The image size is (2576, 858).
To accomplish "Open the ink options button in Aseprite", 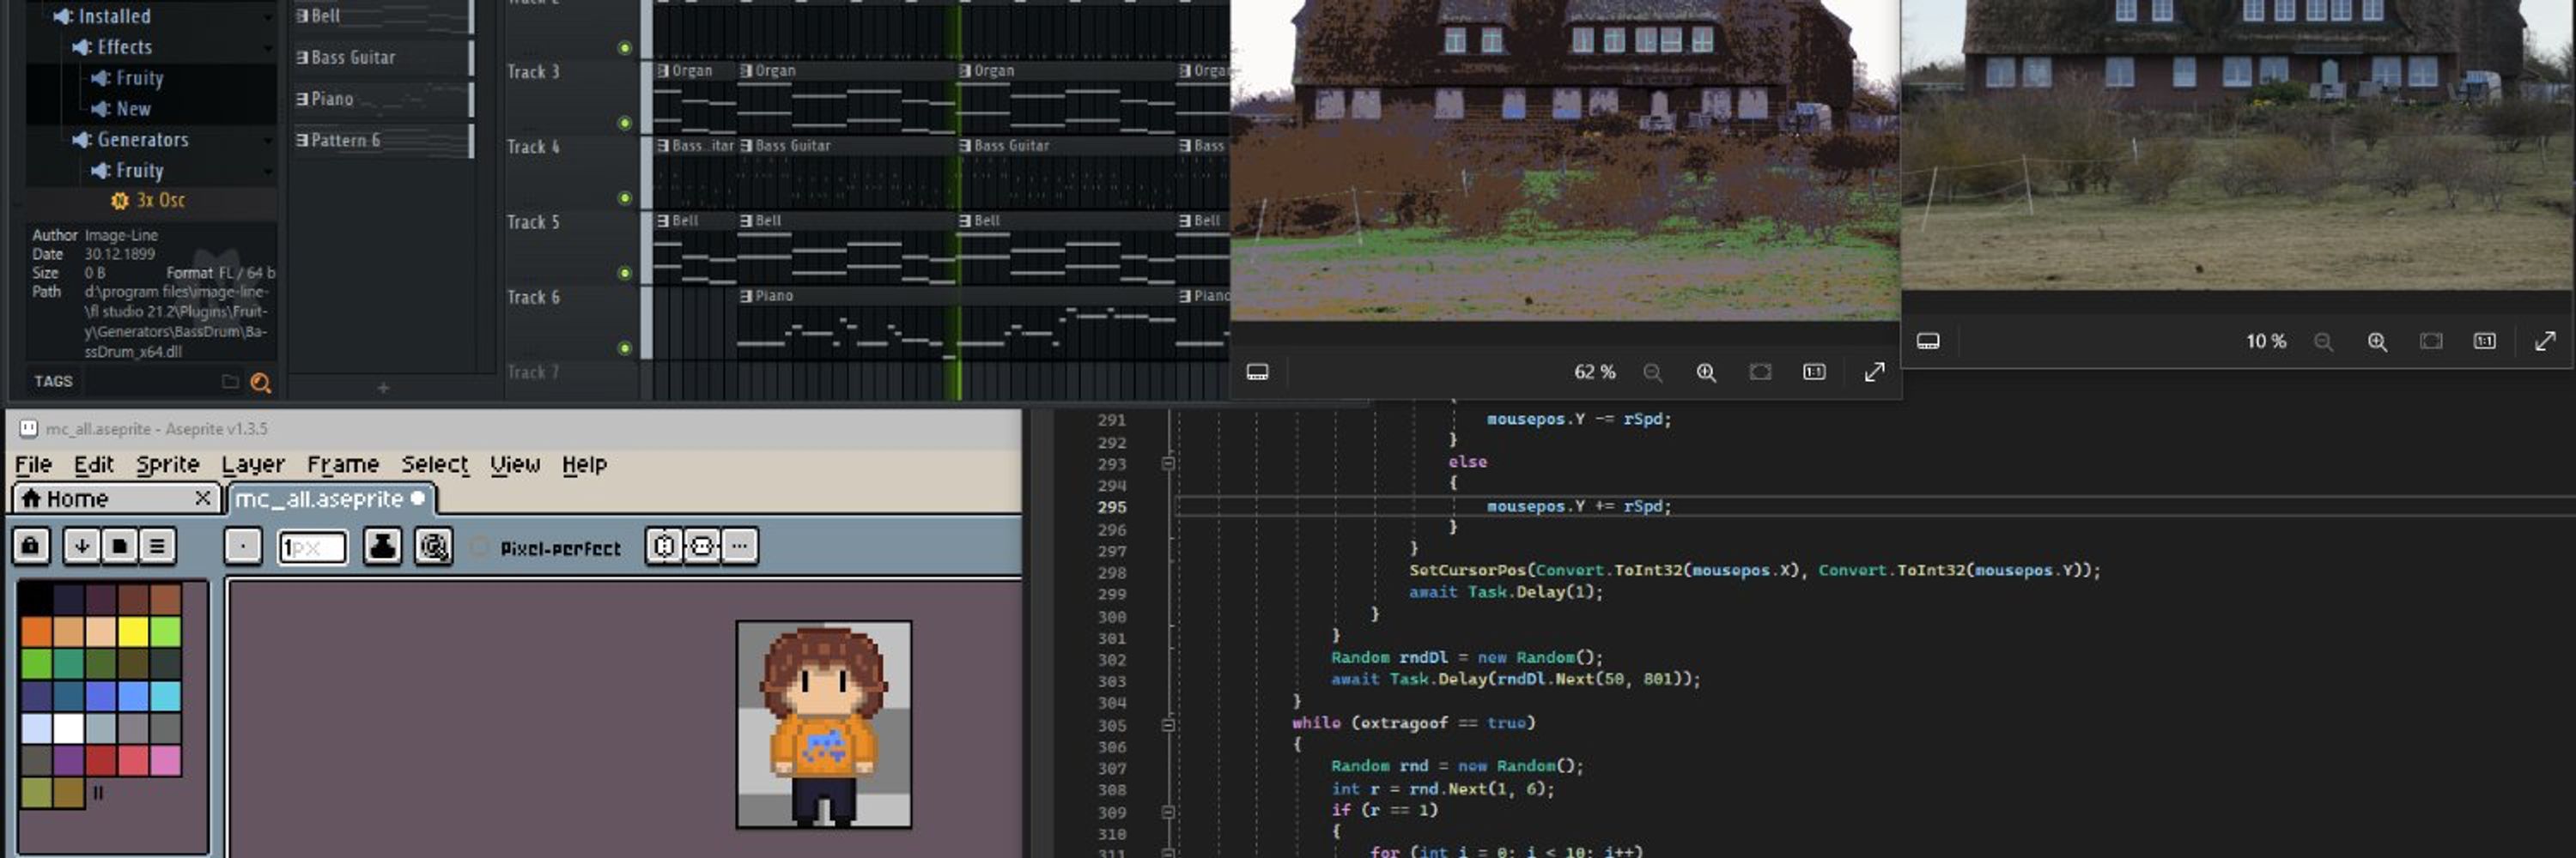I will click(x=382, y=547).
